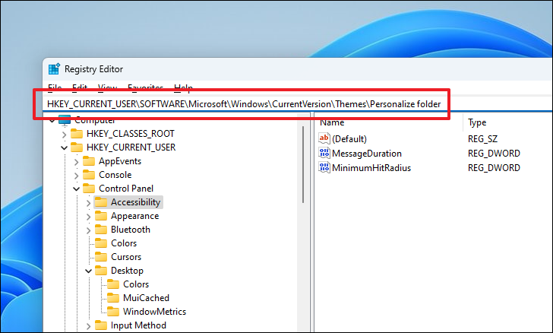
Task: Open the View menu
Action: point(107,87)
